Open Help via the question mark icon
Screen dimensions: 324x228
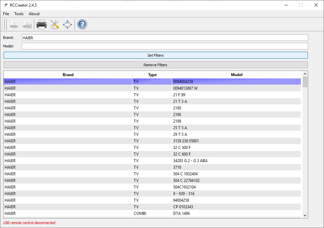pyautogui.click(x=82, y=24)
